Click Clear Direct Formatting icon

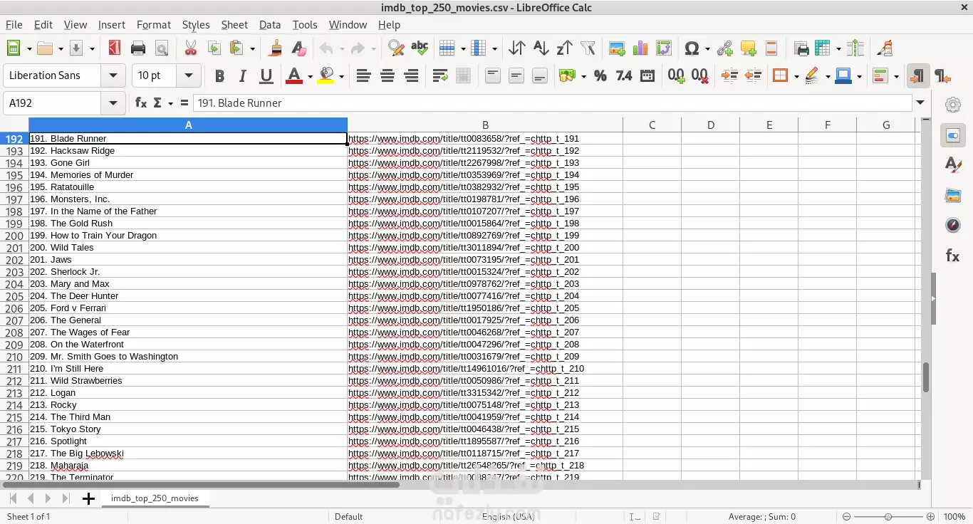[299, 48]
